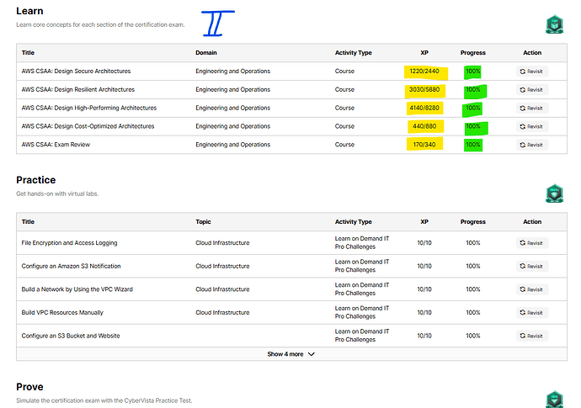Click the Prove section badge icon
581x408 pixels.
[552, 399]
